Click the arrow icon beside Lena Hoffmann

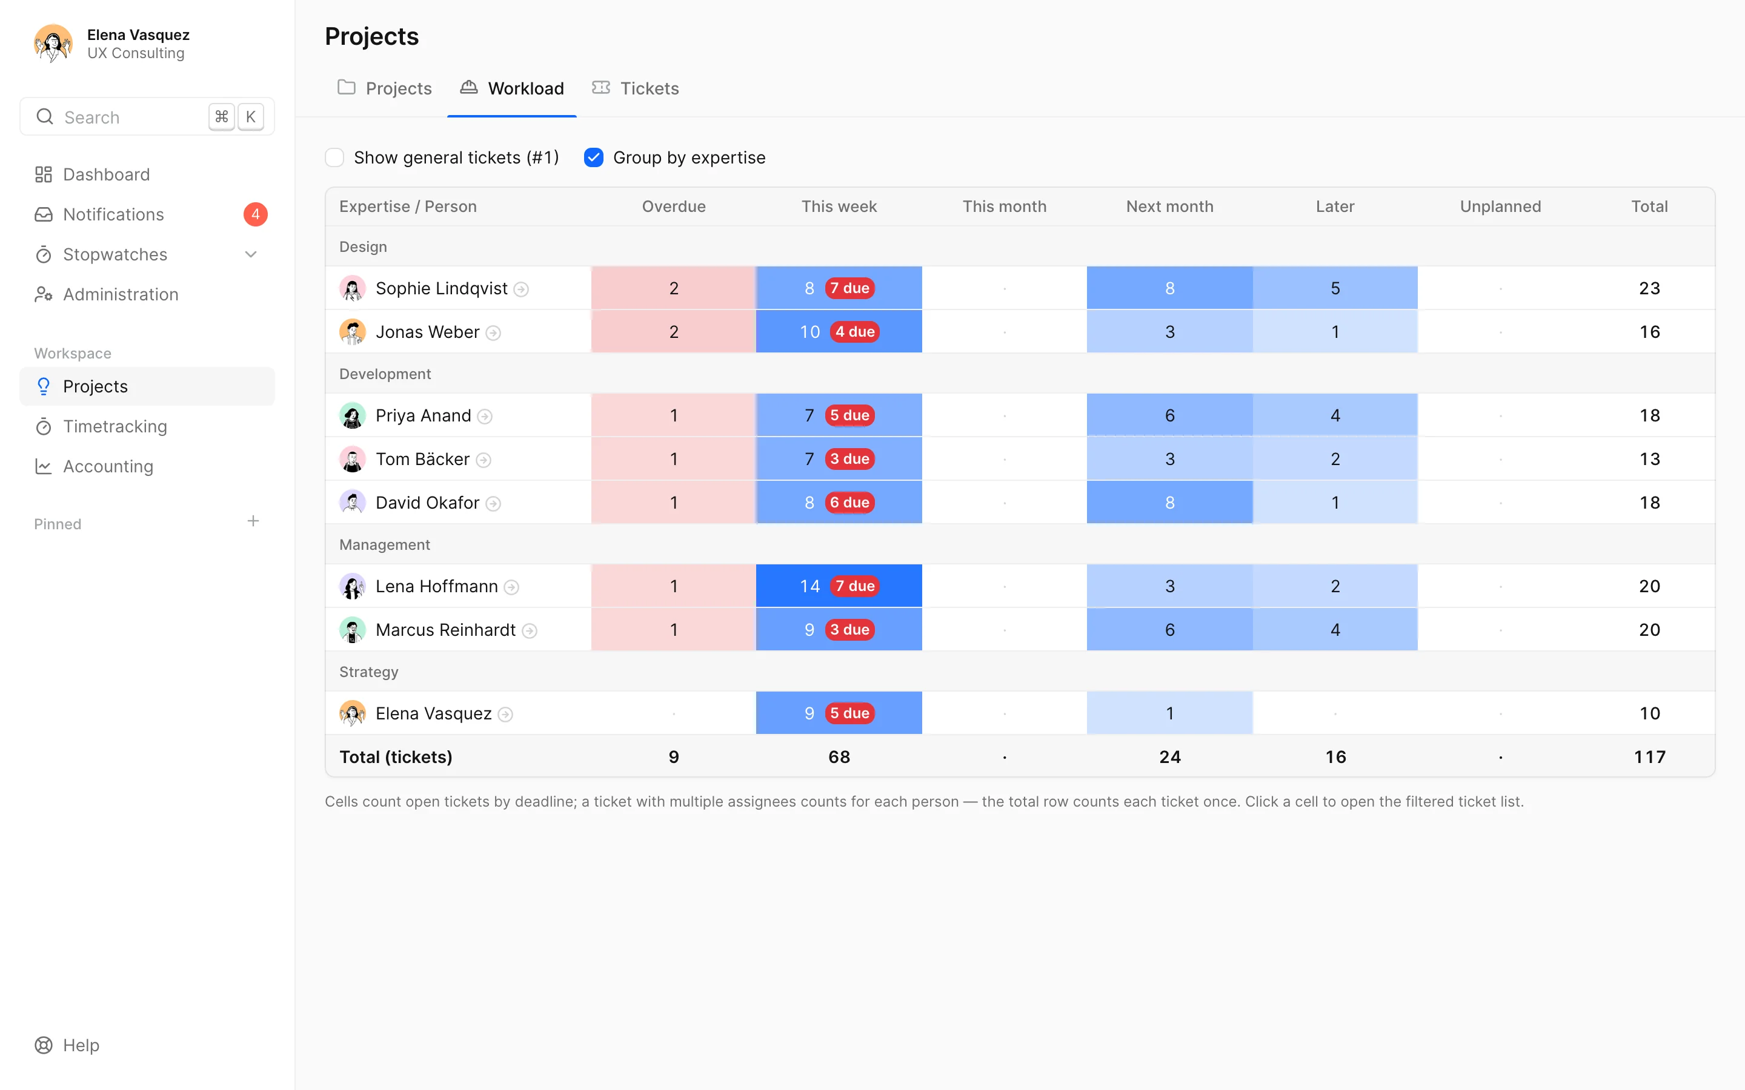click(512, 587)
